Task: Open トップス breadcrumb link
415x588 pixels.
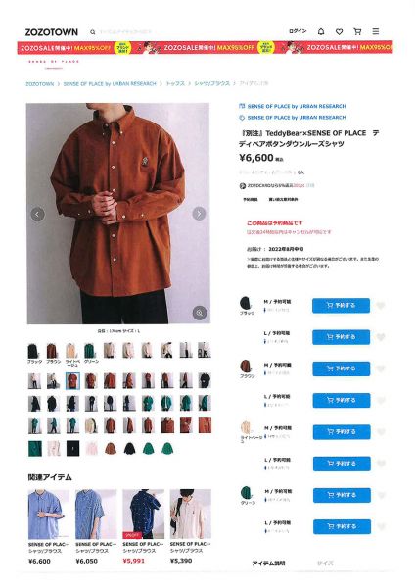Action: click(175, 83)
